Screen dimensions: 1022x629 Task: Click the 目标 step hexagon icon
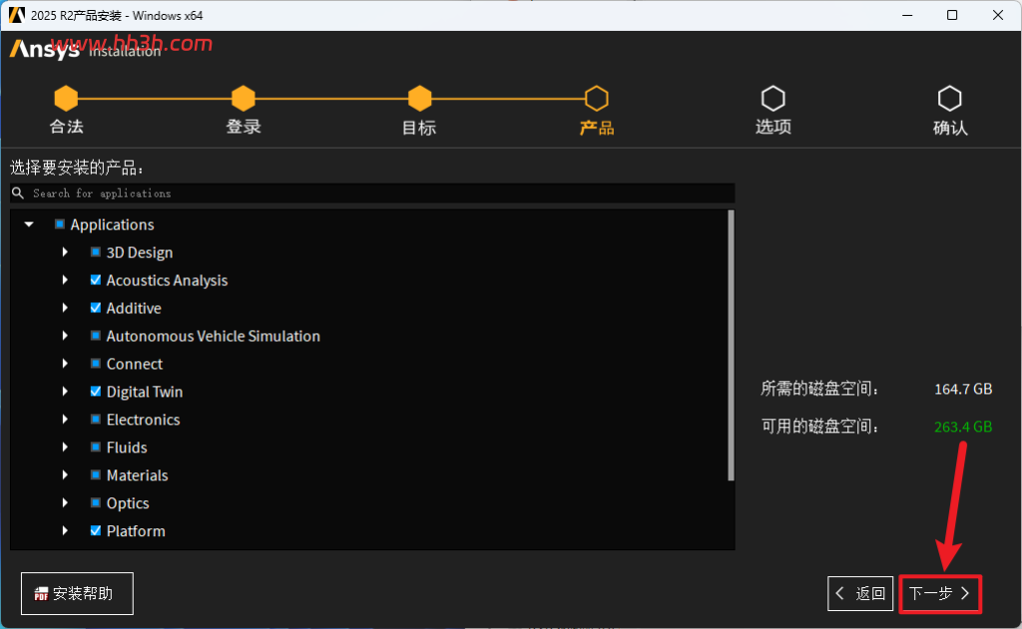(x=420, y=99)
